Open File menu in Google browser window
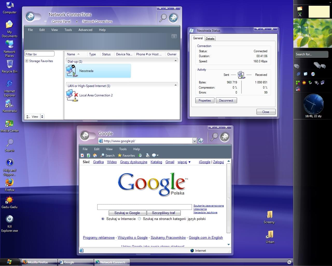The image size is (332, 266). 85,149
